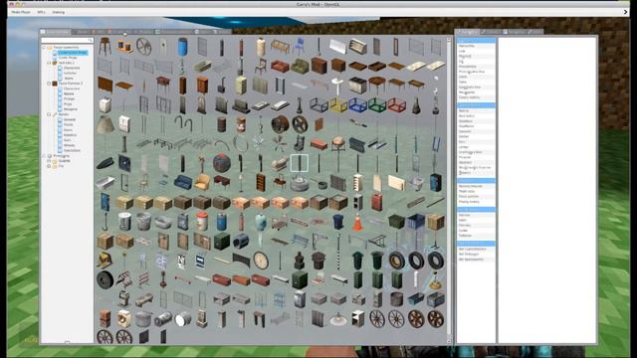
Task: Click the prop grid scroll-down arrow
Action: (449, 341)
